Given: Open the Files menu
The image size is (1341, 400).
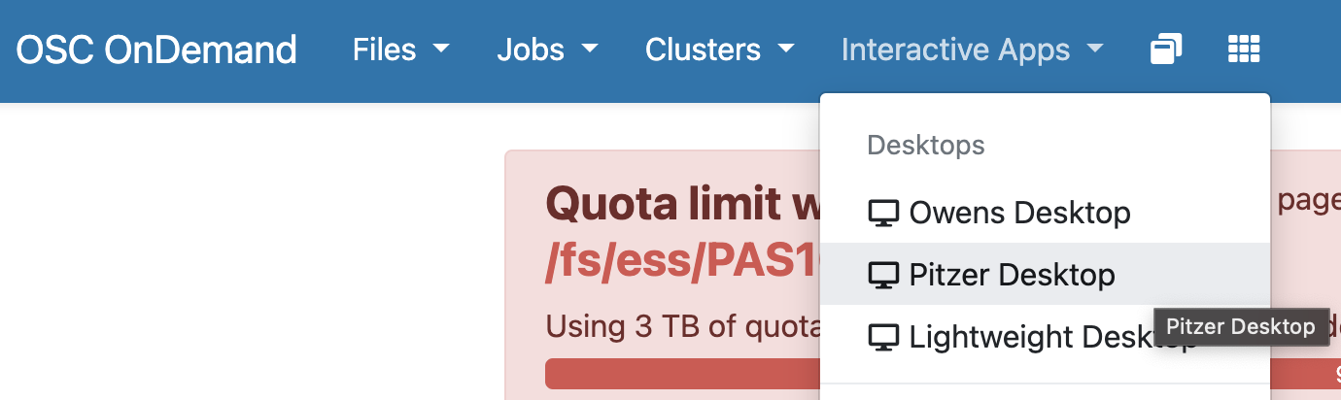Looking at the screenshot, I should 401,49.
